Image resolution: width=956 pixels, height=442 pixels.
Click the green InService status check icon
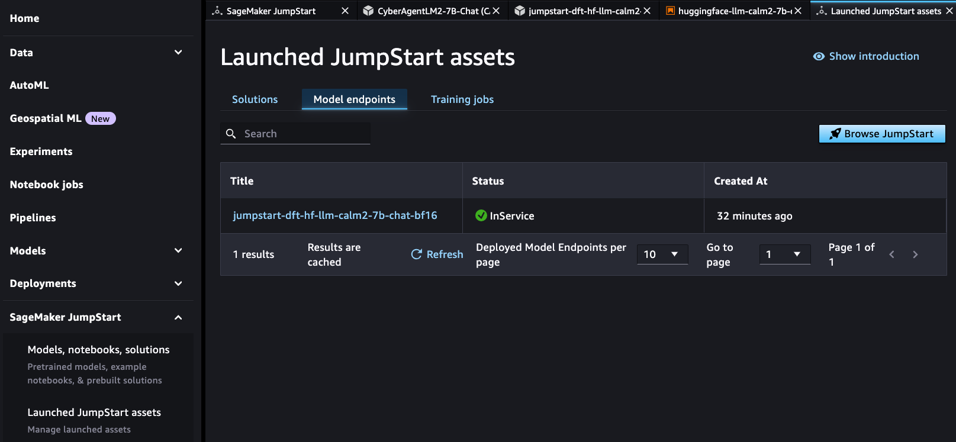coord(481,215)
